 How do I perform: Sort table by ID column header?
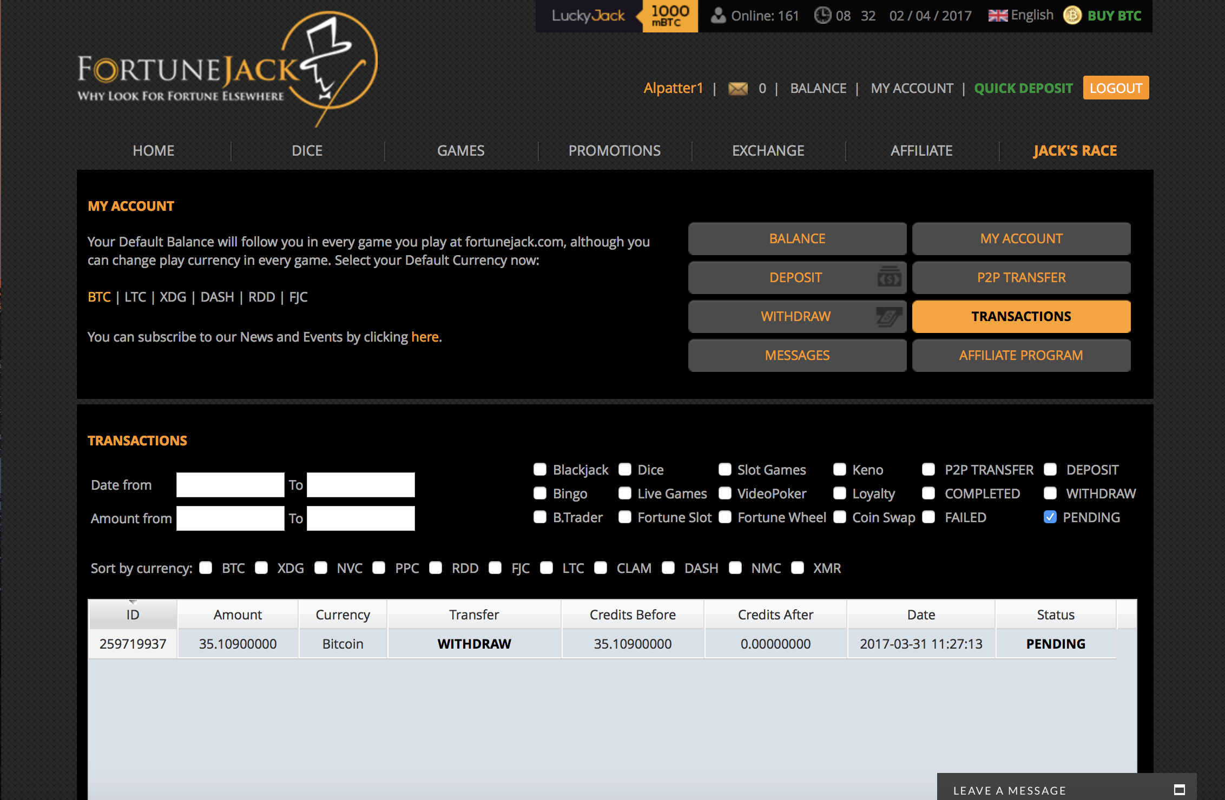point(133,615)
